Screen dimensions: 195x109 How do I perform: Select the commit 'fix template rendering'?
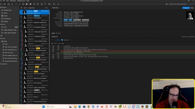pos(34,26)
